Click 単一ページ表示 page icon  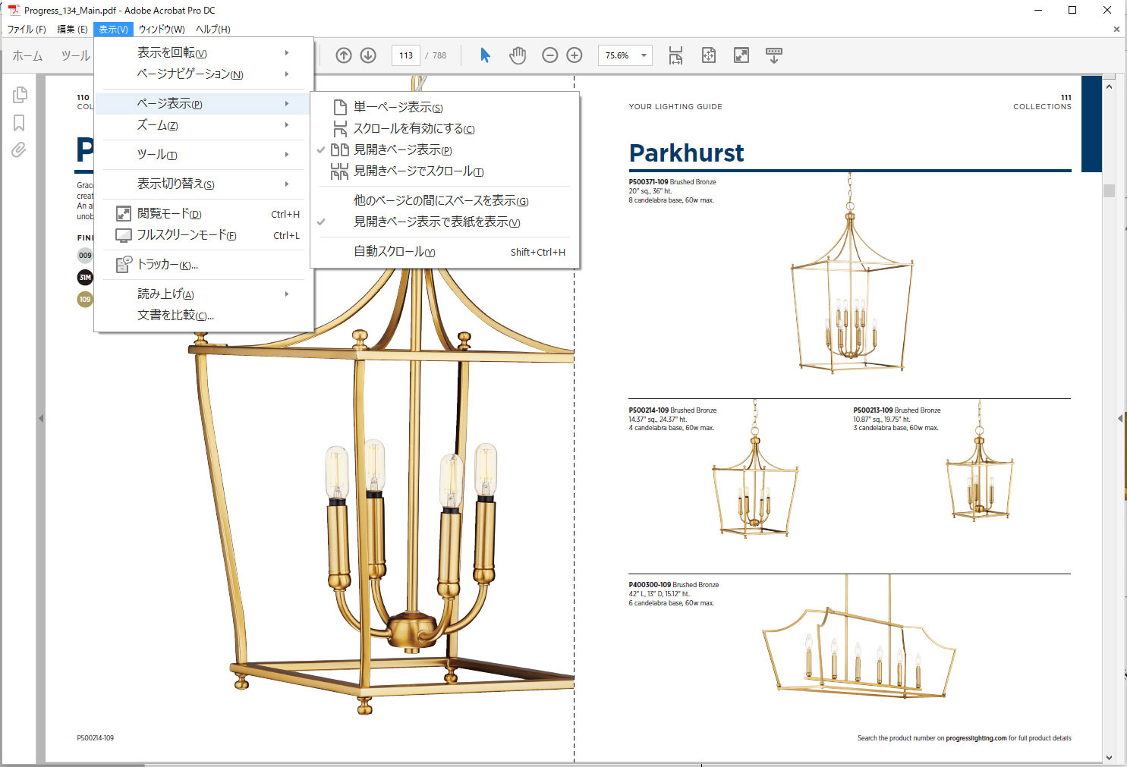(340, 107)
